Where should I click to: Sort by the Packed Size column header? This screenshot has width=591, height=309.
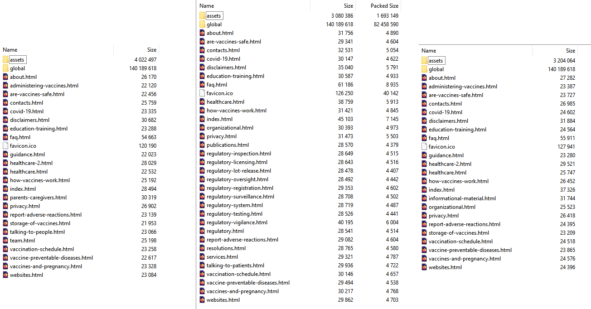(384, 6)
